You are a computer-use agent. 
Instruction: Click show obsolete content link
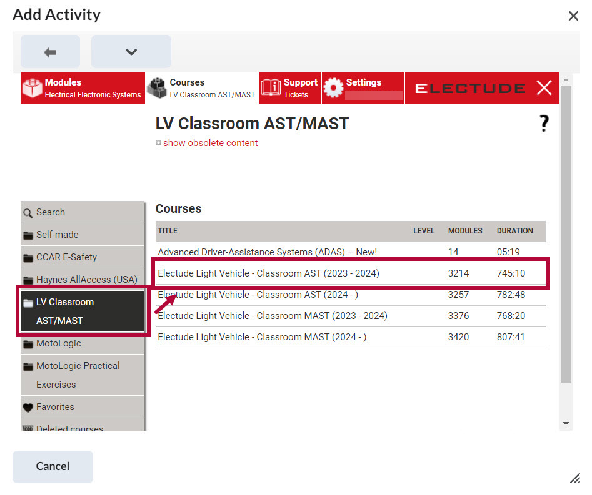pyautogui.click(x=210, y=143)
